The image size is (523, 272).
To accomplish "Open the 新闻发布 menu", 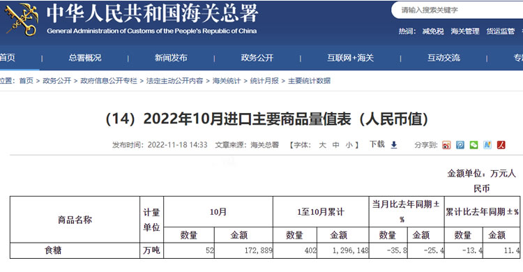I will coord(171,58).
